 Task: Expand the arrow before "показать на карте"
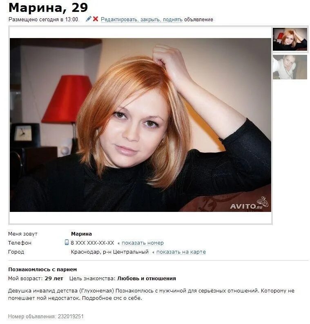pos(153,252)
